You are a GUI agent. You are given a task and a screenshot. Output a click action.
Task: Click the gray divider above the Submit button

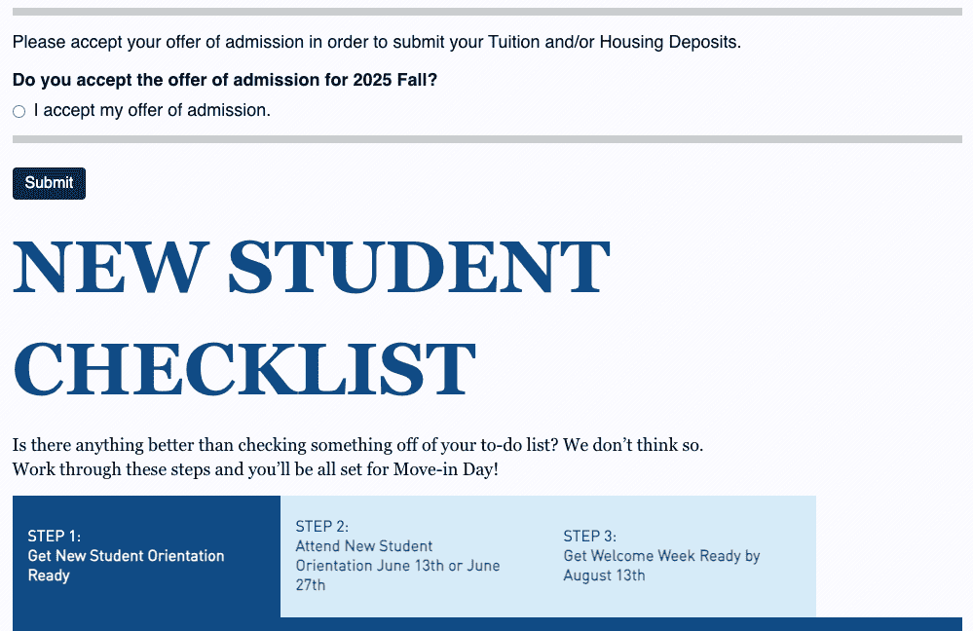(487, 139)
